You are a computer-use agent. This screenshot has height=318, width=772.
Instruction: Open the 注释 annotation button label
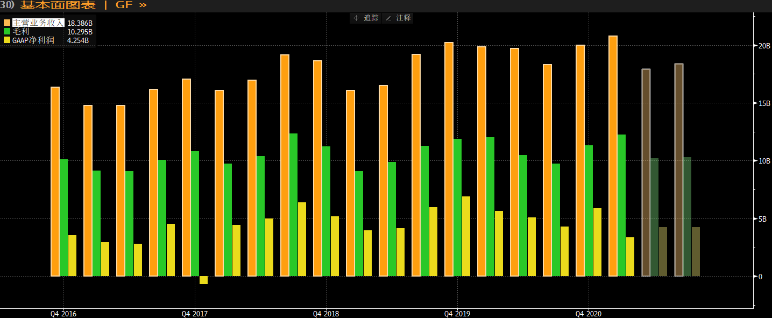[403, 18]
